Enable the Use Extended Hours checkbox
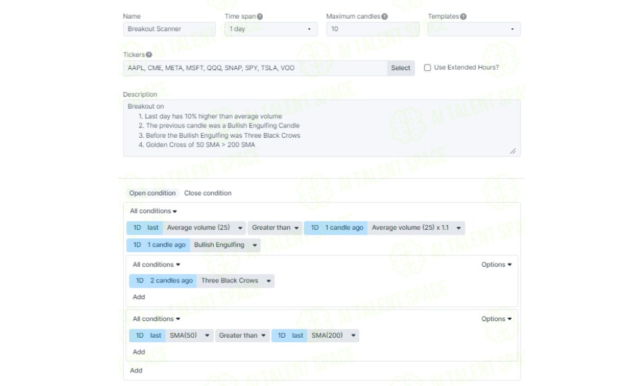 coord(428,68)
